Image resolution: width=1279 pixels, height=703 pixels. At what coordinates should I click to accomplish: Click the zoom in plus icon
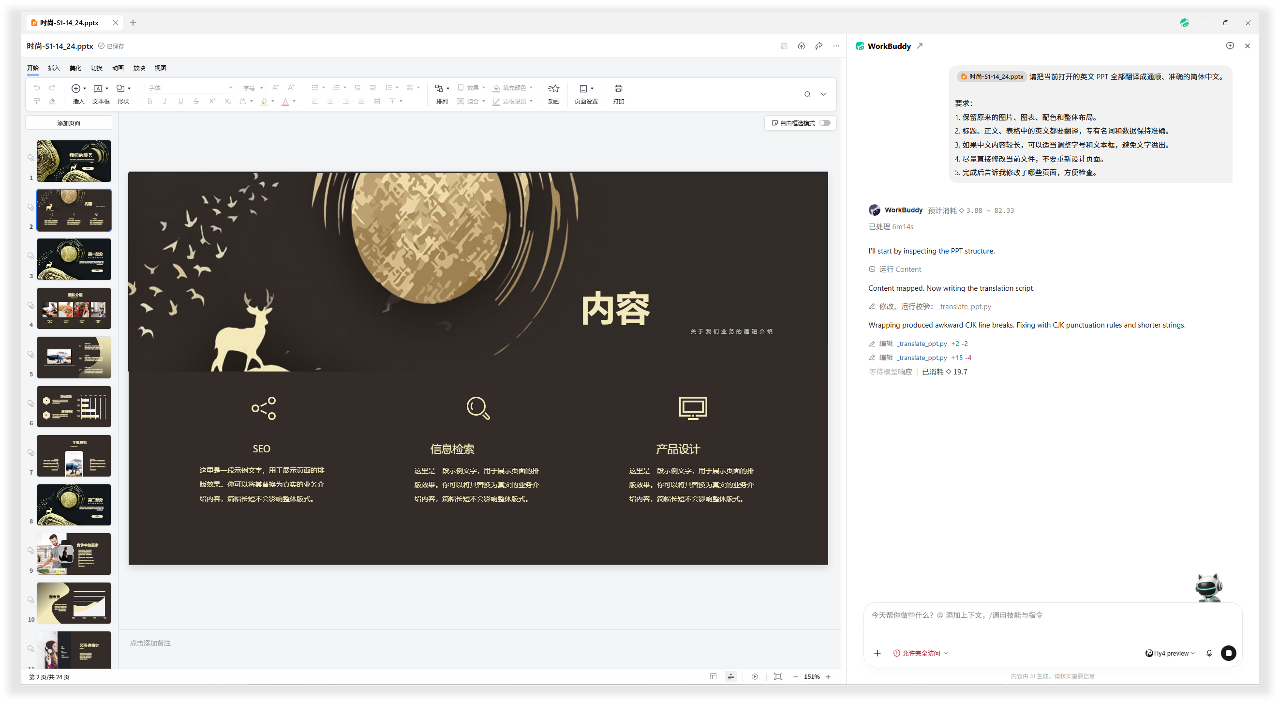[x=828, y=677]
